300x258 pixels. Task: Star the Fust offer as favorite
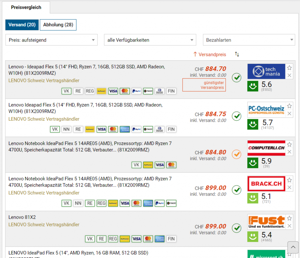point(289,218)
